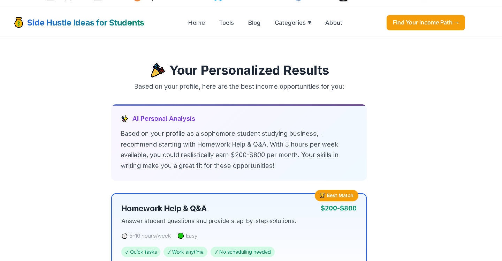Click the Find Your Income Path button

click(x=426, y=22)
